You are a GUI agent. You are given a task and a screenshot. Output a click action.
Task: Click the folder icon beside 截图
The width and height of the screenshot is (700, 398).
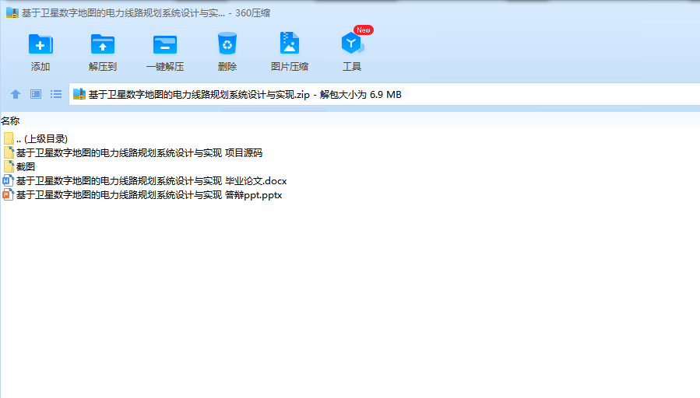(9, 166)
